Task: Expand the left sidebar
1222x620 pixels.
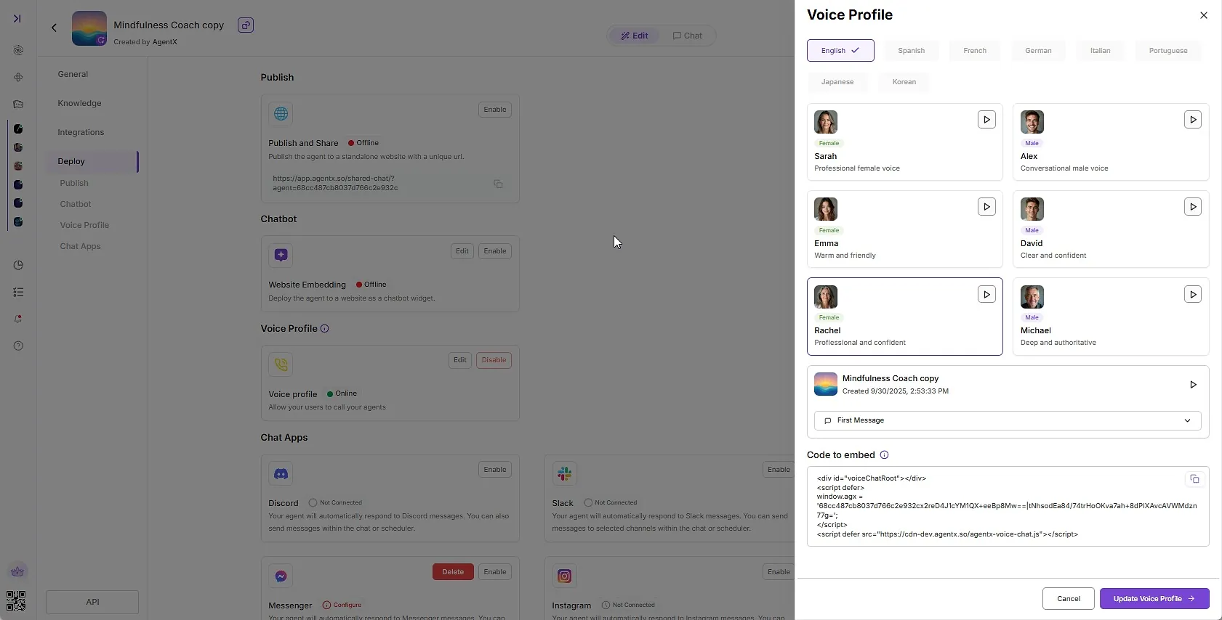Action: click(17, 18)
